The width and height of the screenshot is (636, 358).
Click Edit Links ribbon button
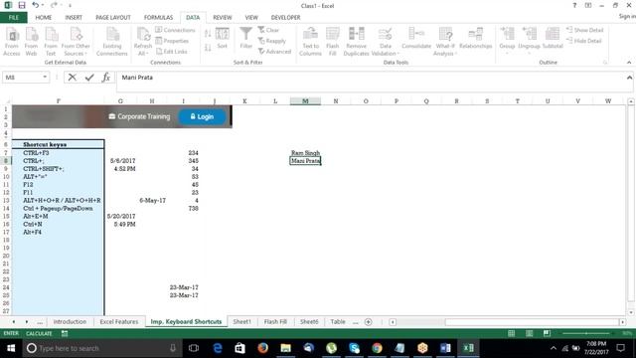(x=172, y=51)
